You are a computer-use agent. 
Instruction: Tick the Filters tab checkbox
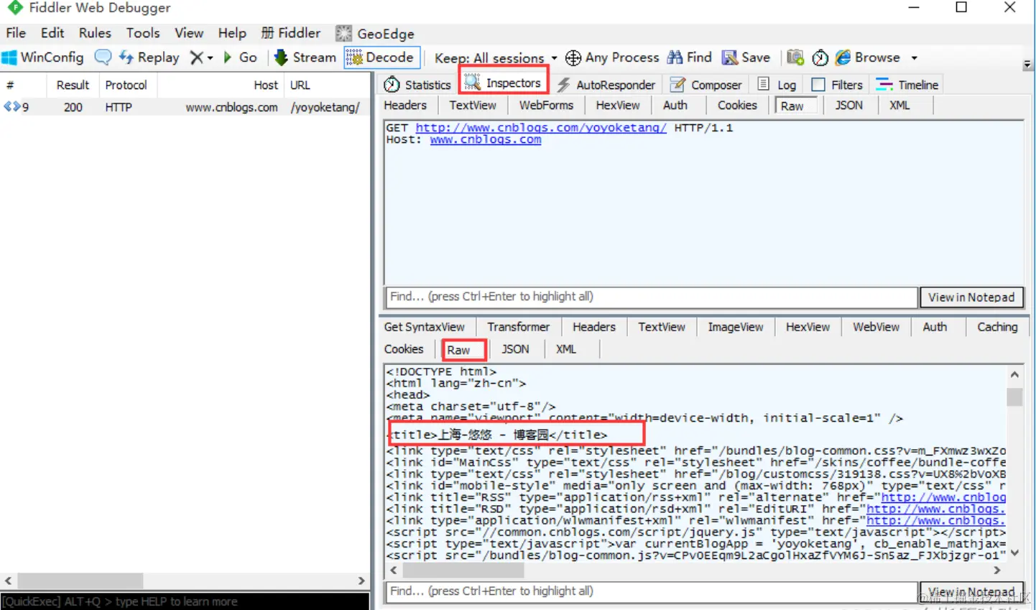[x=818, y=85]
